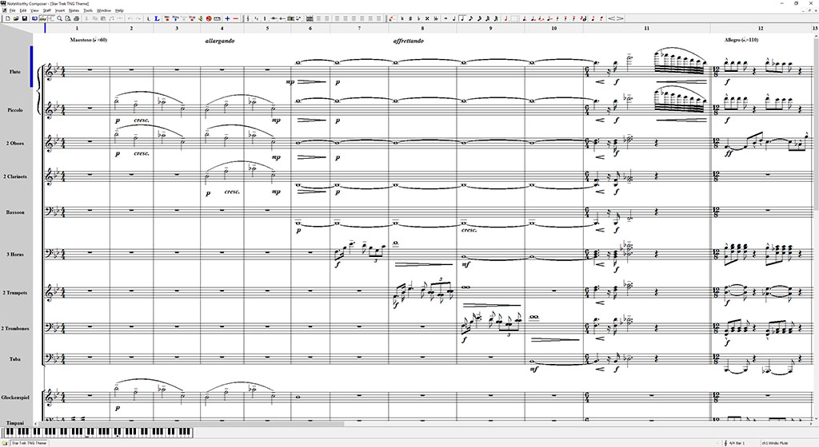Viewport: 819px width, 447px height.
Task: Click the allargando tempo text
Action: (x=220, y=41)
